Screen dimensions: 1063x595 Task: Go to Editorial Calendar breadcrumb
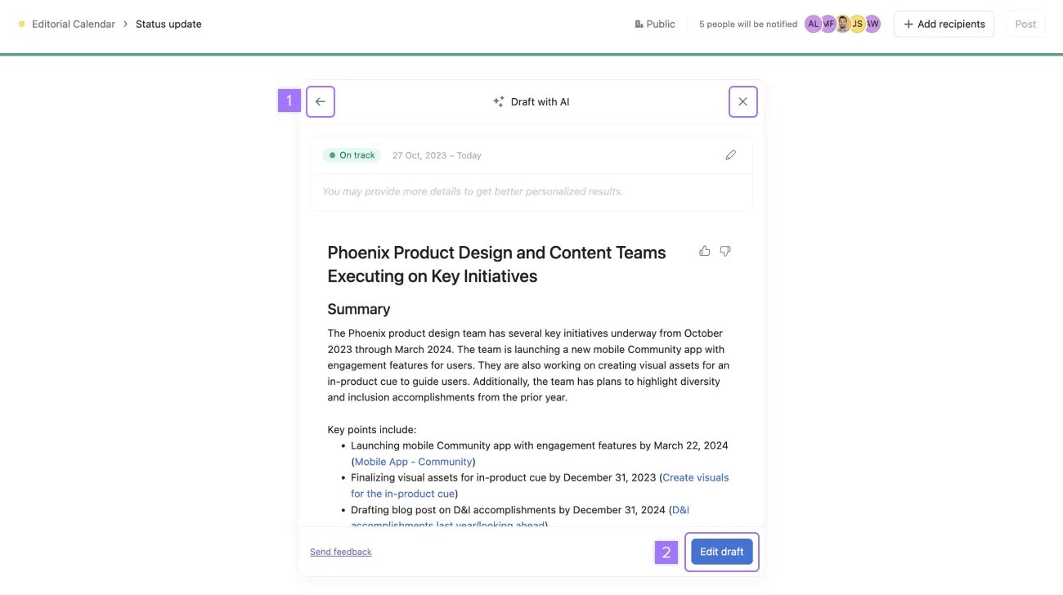tap(73, 25)
